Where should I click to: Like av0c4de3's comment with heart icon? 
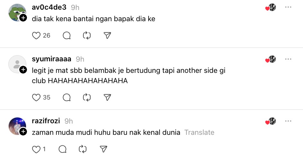tap(36, 36)
